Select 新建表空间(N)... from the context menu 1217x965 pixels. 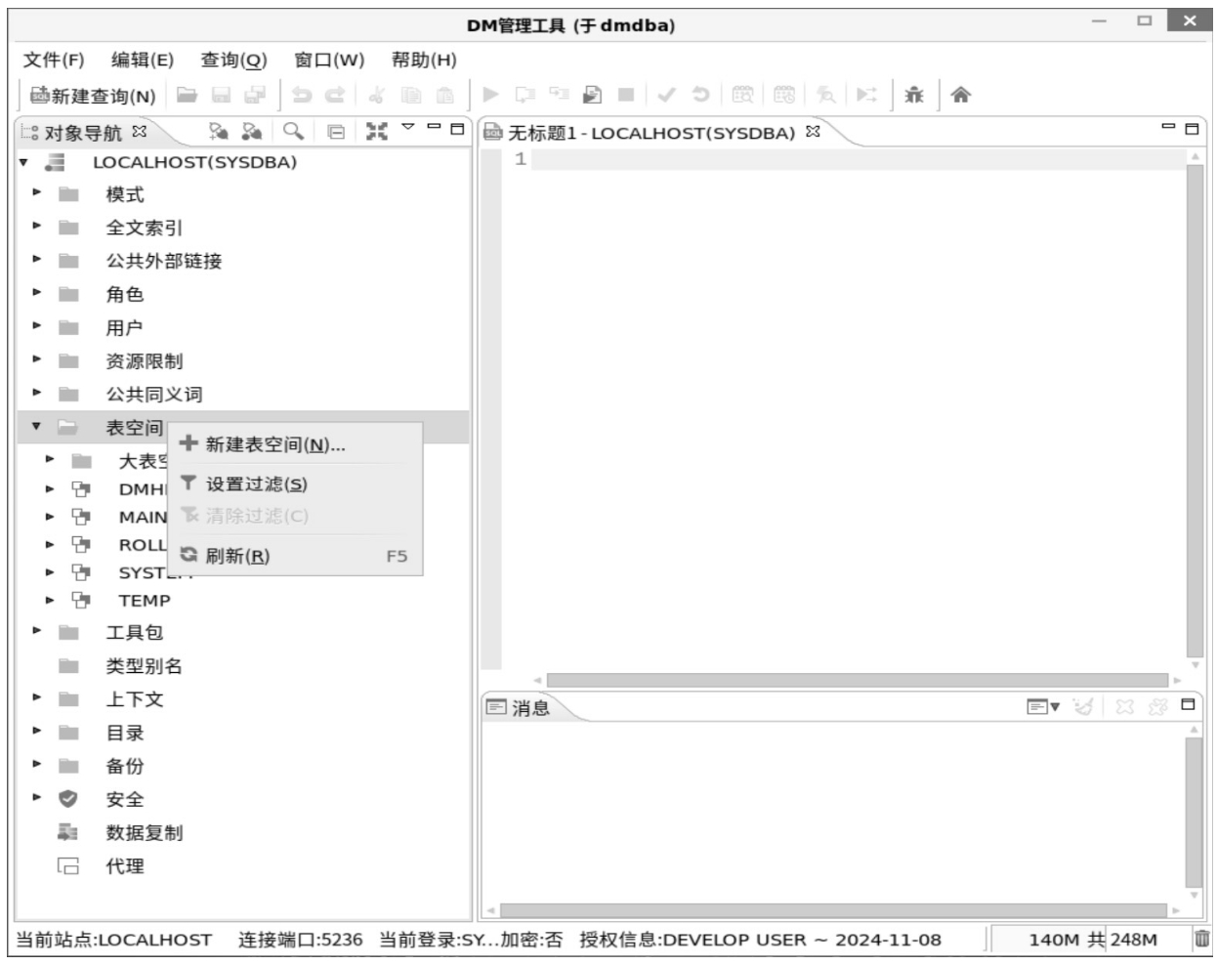(x=274, y=445)
